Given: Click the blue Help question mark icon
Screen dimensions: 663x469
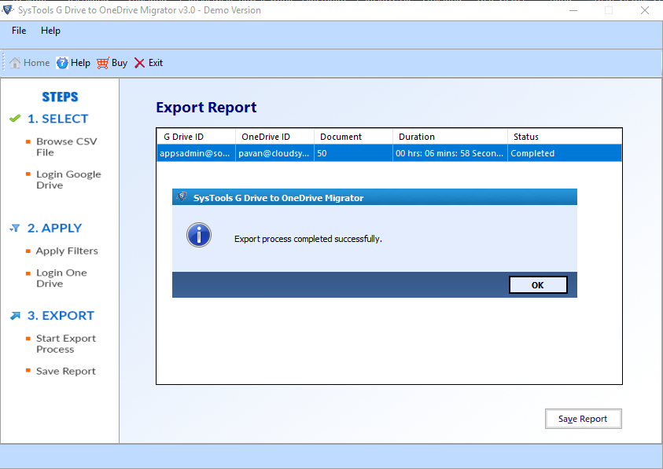Looking at the screenshot, I should (x=62, y=63).
